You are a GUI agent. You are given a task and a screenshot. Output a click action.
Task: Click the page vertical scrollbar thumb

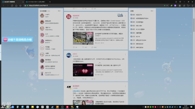pyautogui.click(x=194, y=25)
